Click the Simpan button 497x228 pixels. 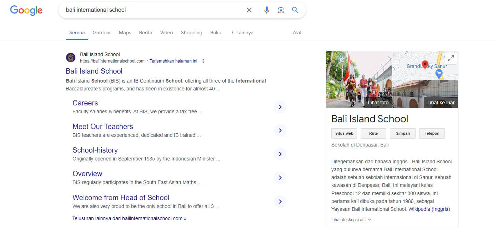(403, 133)
